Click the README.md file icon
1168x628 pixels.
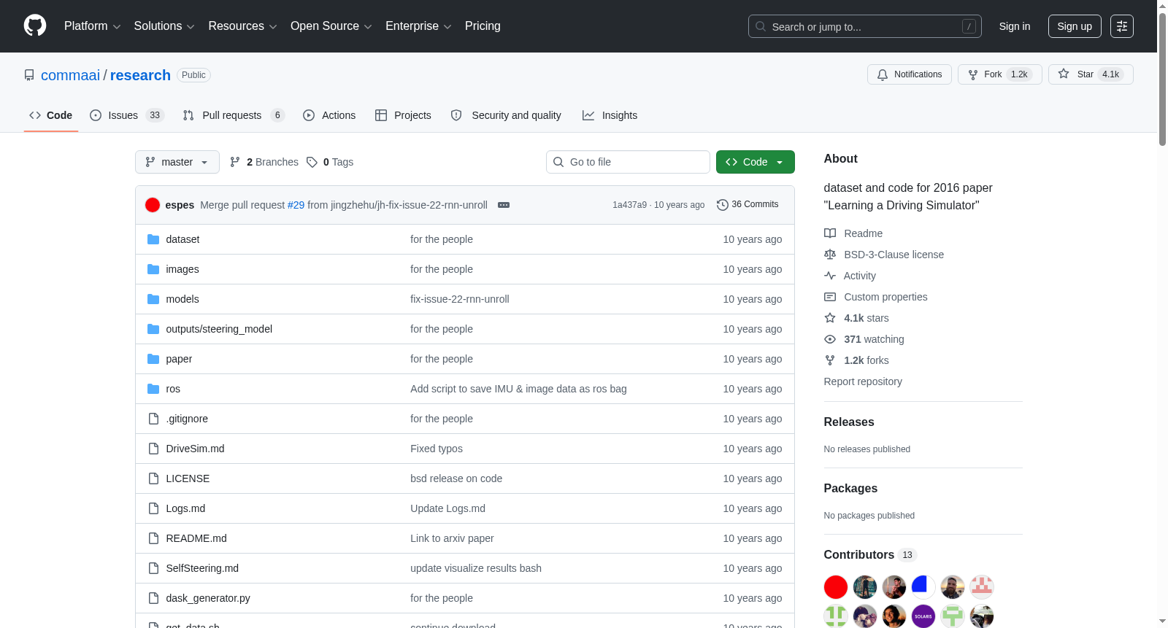[x=153, y=538]
